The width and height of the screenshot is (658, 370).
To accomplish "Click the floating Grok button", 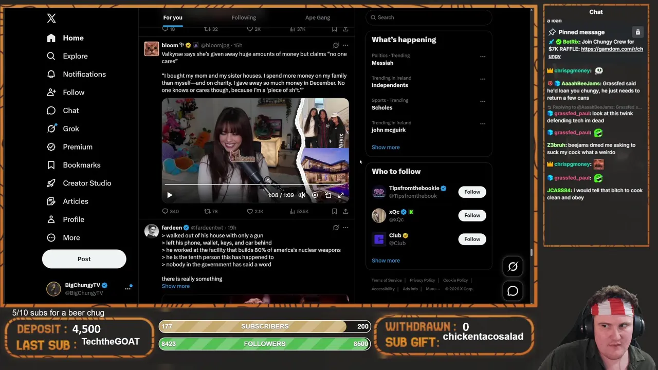I will pos(513,266).
